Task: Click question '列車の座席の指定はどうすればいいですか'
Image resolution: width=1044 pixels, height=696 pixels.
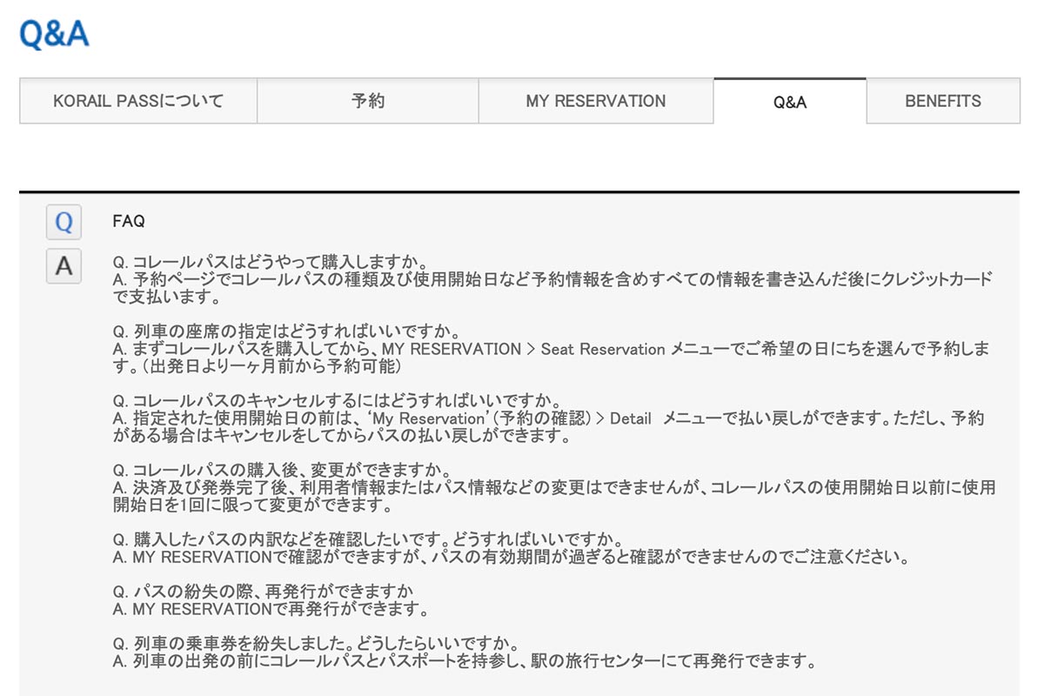Action: (x=285, y=331)
